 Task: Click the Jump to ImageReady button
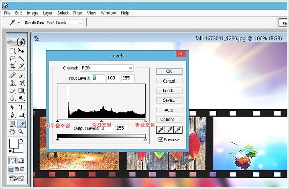click(17, 178)
